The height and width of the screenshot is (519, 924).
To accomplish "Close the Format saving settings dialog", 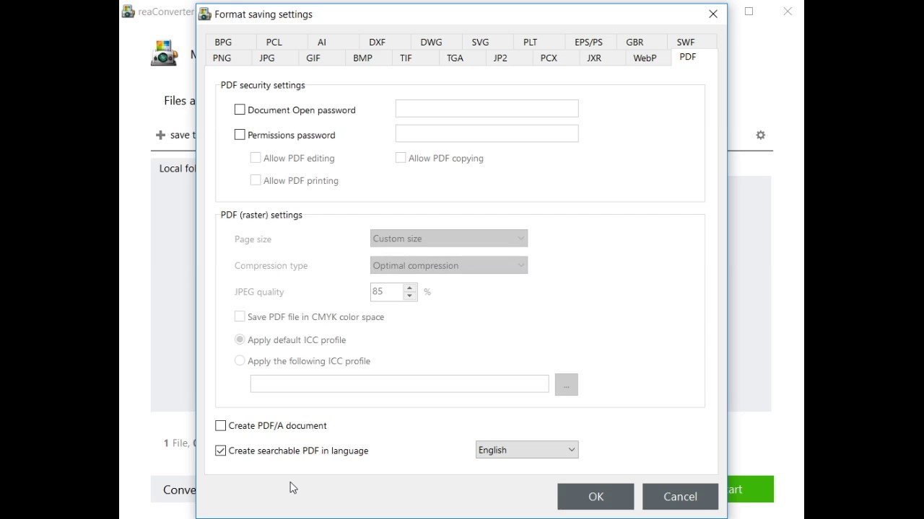I will [x=712, y=14].
